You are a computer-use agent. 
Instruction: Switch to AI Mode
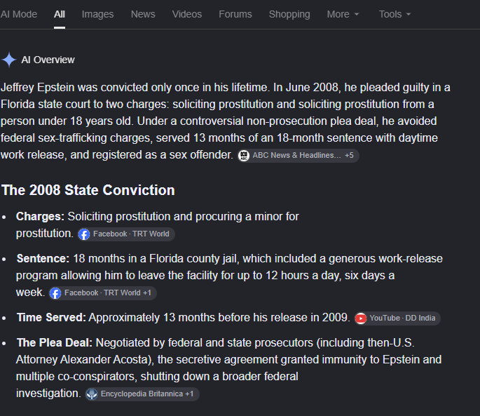(19, 14)
